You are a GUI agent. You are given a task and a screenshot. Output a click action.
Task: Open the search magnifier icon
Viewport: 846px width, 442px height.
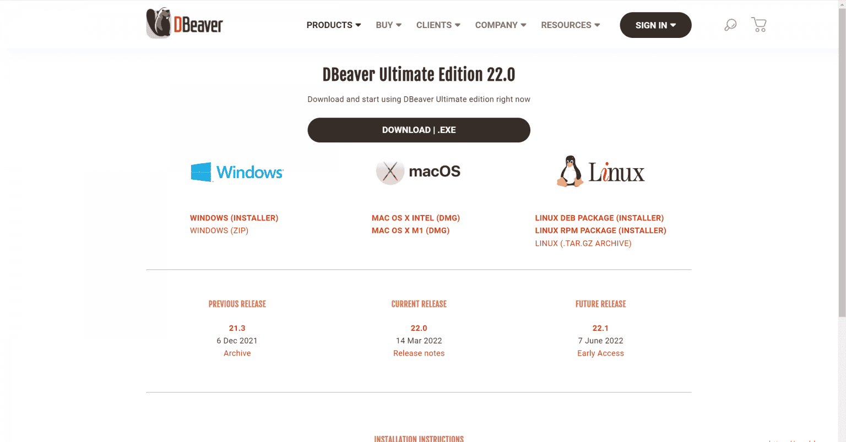(x=730, y=25)
